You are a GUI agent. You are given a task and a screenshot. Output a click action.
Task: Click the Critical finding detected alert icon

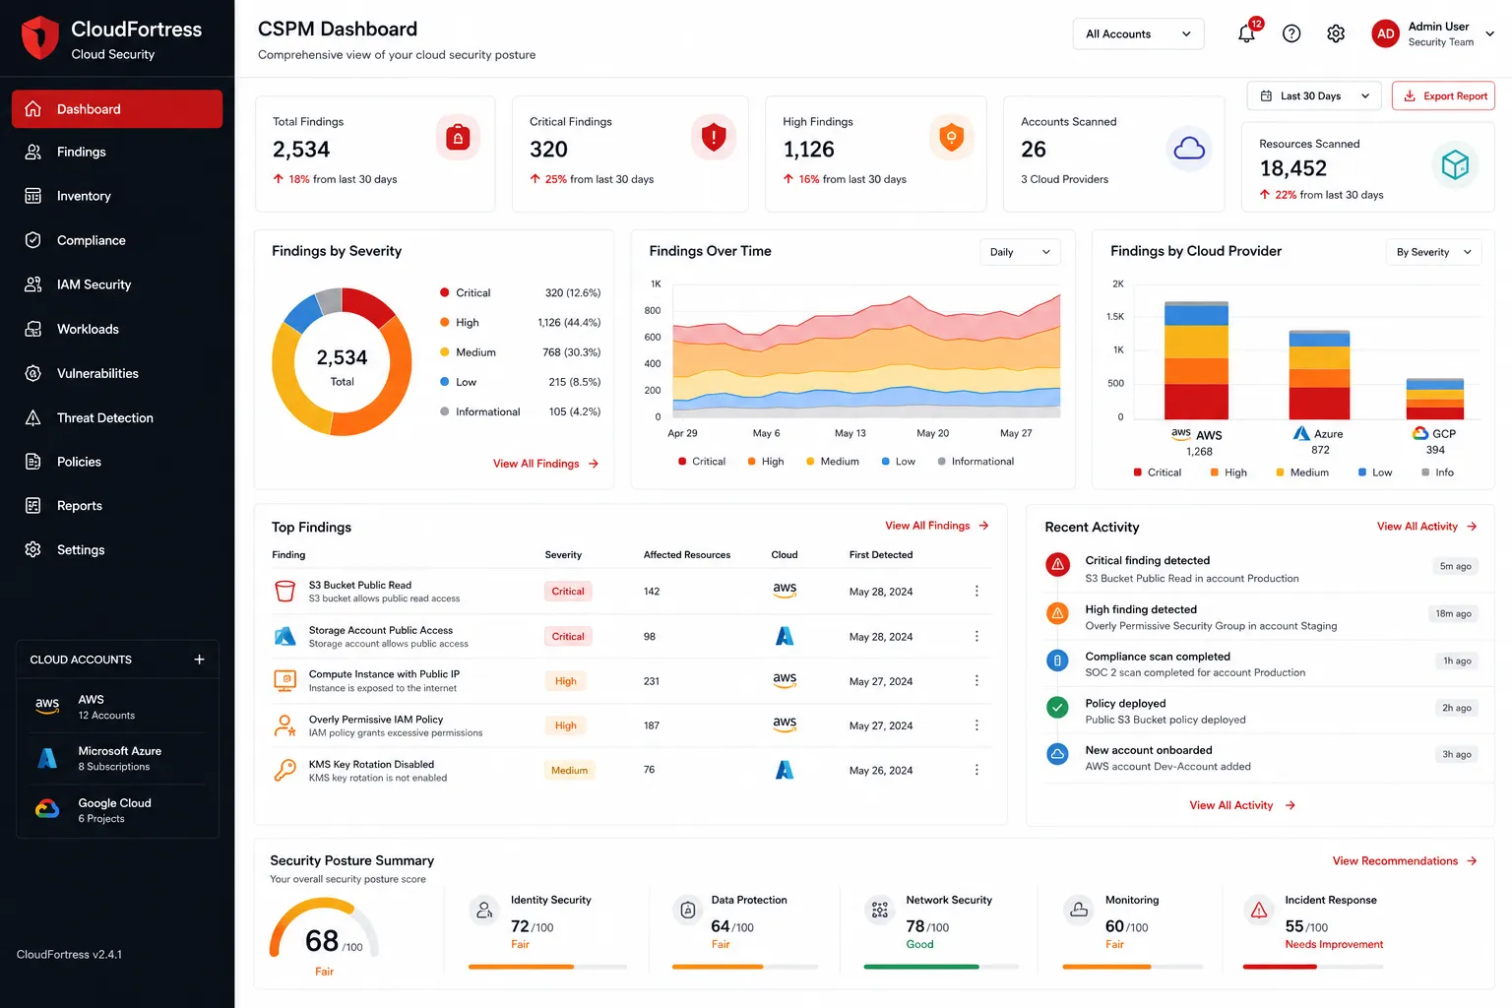[1057, 564]
